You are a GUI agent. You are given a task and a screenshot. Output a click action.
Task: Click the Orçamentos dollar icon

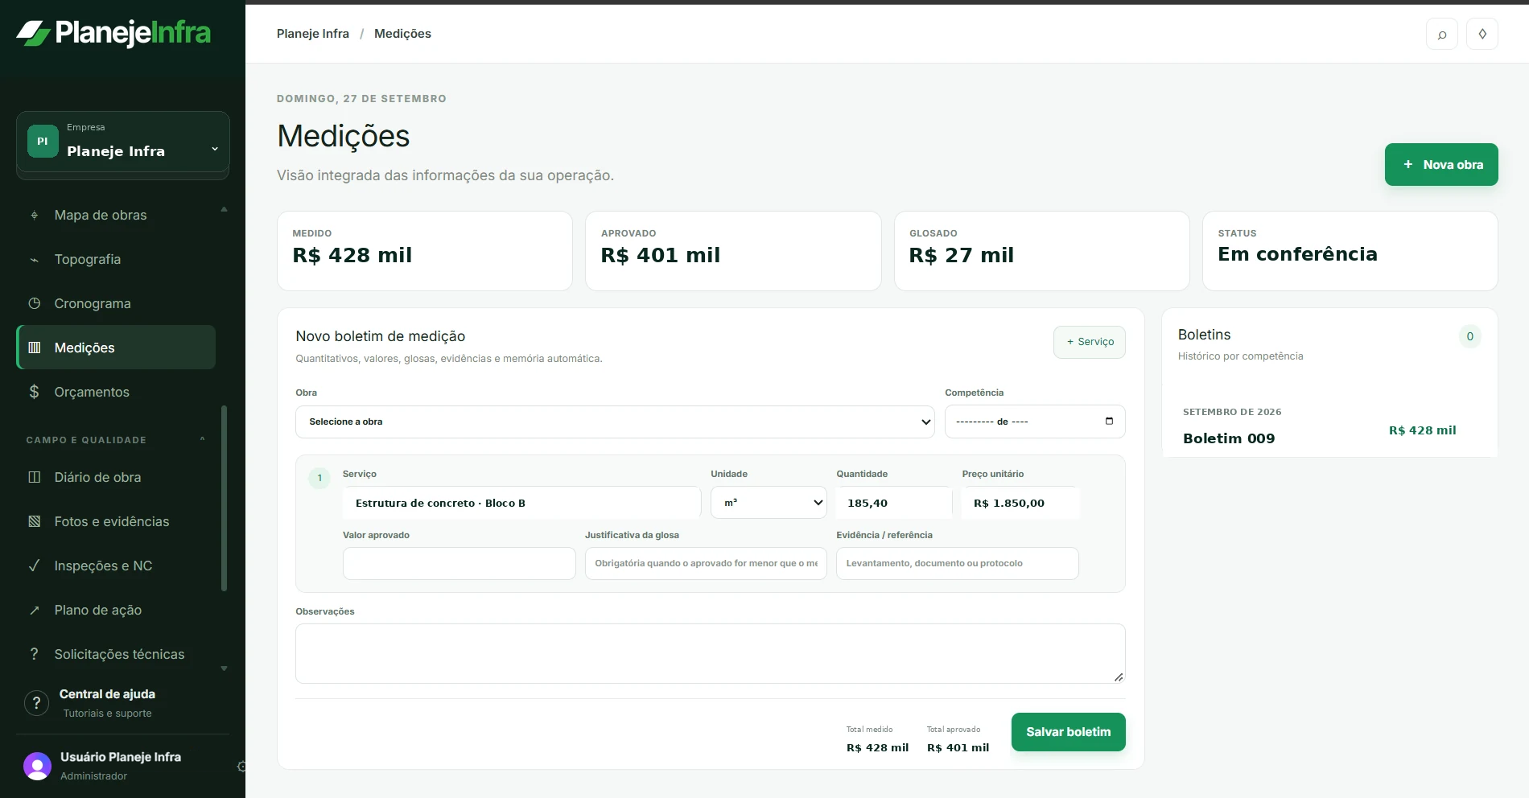34,392
